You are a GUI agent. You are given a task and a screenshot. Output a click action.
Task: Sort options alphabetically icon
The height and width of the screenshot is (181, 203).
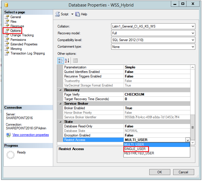(67, 61)
